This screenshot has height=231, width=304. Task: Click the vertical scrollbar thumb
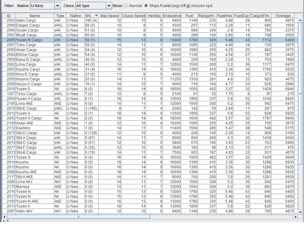[x=300, y=94]
